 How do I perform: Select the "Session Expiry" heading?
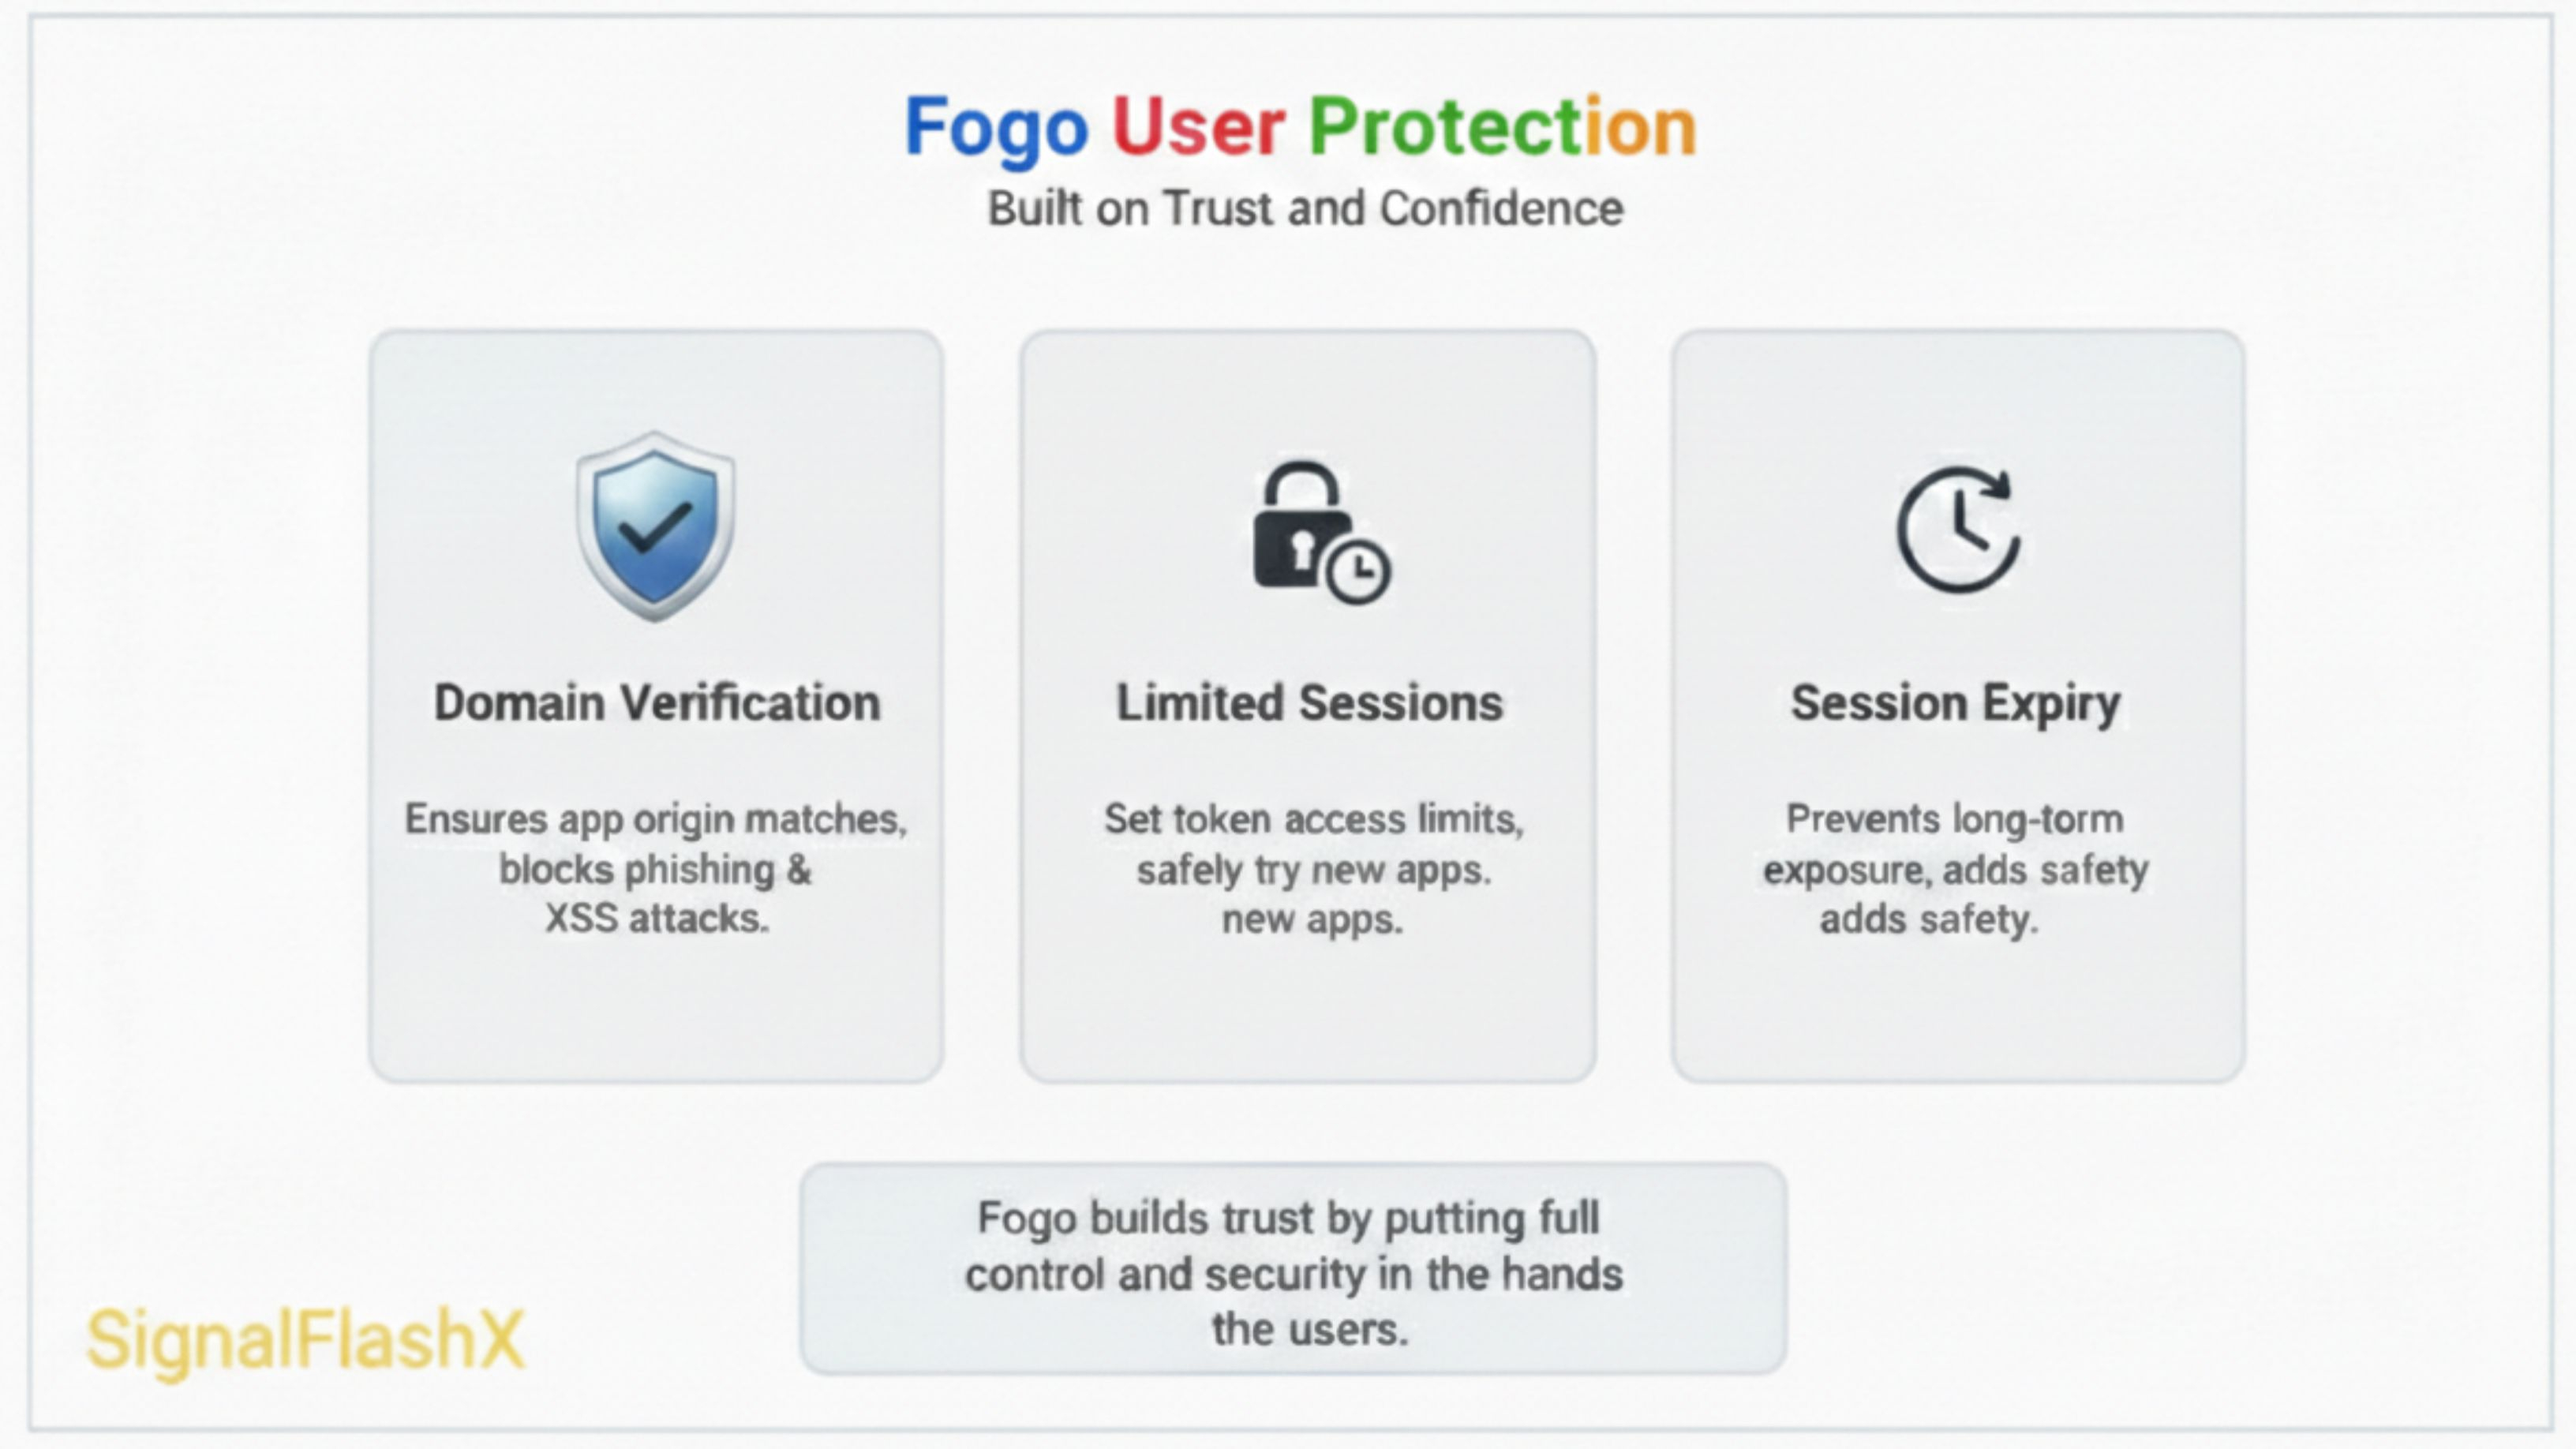coord(1955,703)
